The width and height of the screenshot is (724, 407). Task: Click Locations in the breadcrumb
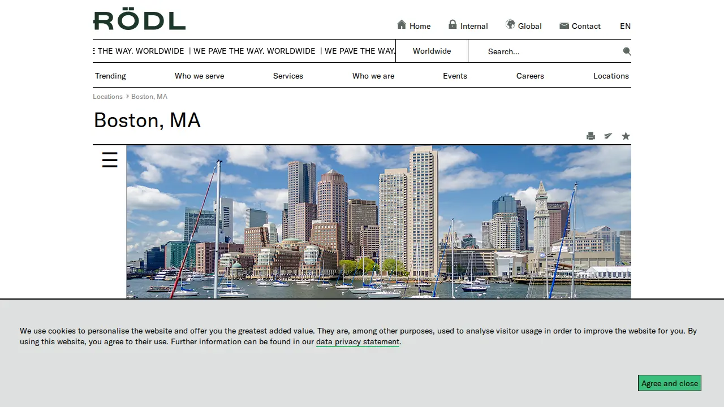coord(107,97)
